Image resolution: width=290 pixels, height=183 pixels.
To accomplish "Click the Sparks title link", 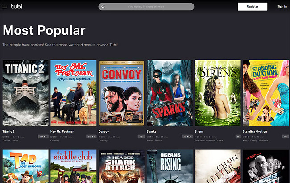I will 152,131.
